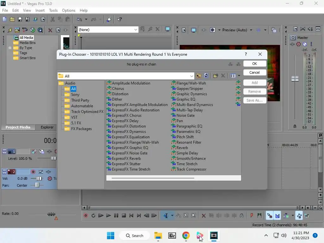Toggle Lock Envelopes to Events icon

coord(299,216)
